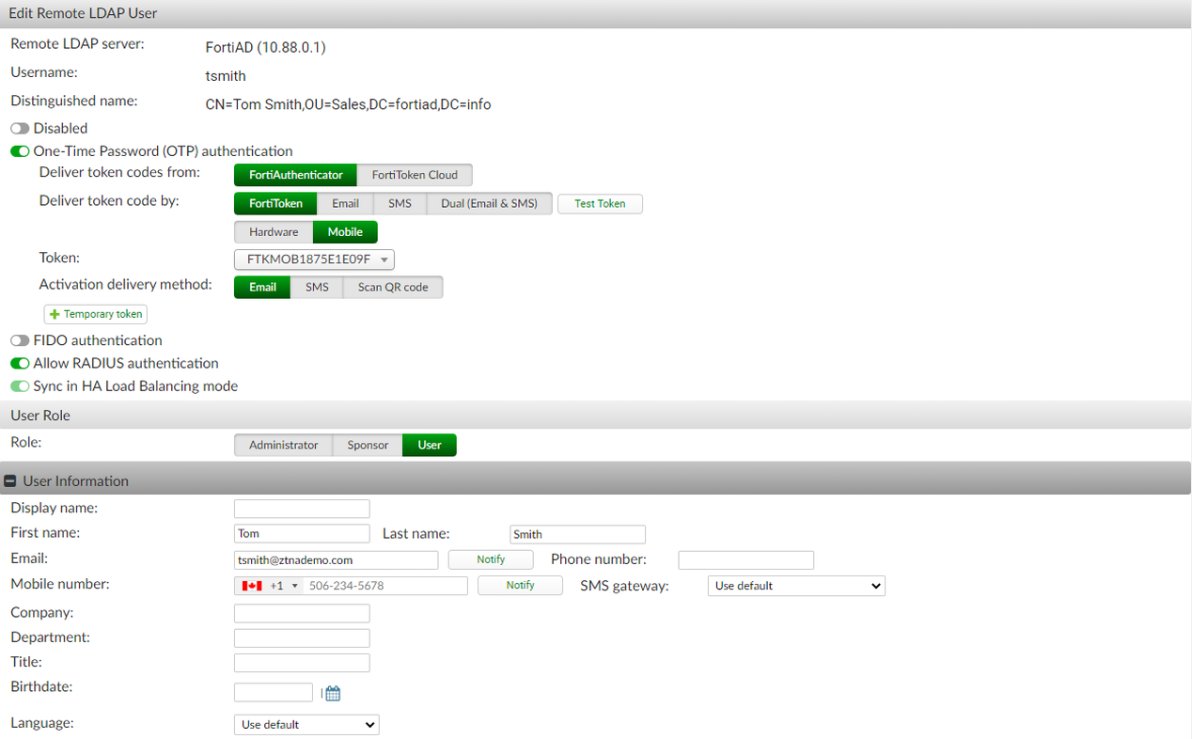Click the Email field tsmith@ztnademo.com
The width and height of the screenshot is (1192, 739).
[337, 559]
